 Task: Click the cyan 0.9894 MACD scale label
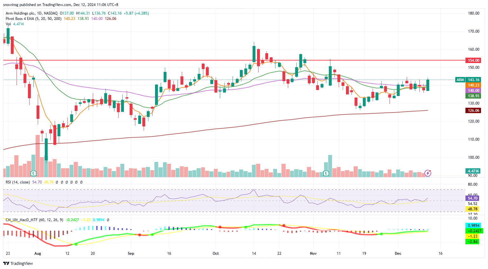click(473, 226)
